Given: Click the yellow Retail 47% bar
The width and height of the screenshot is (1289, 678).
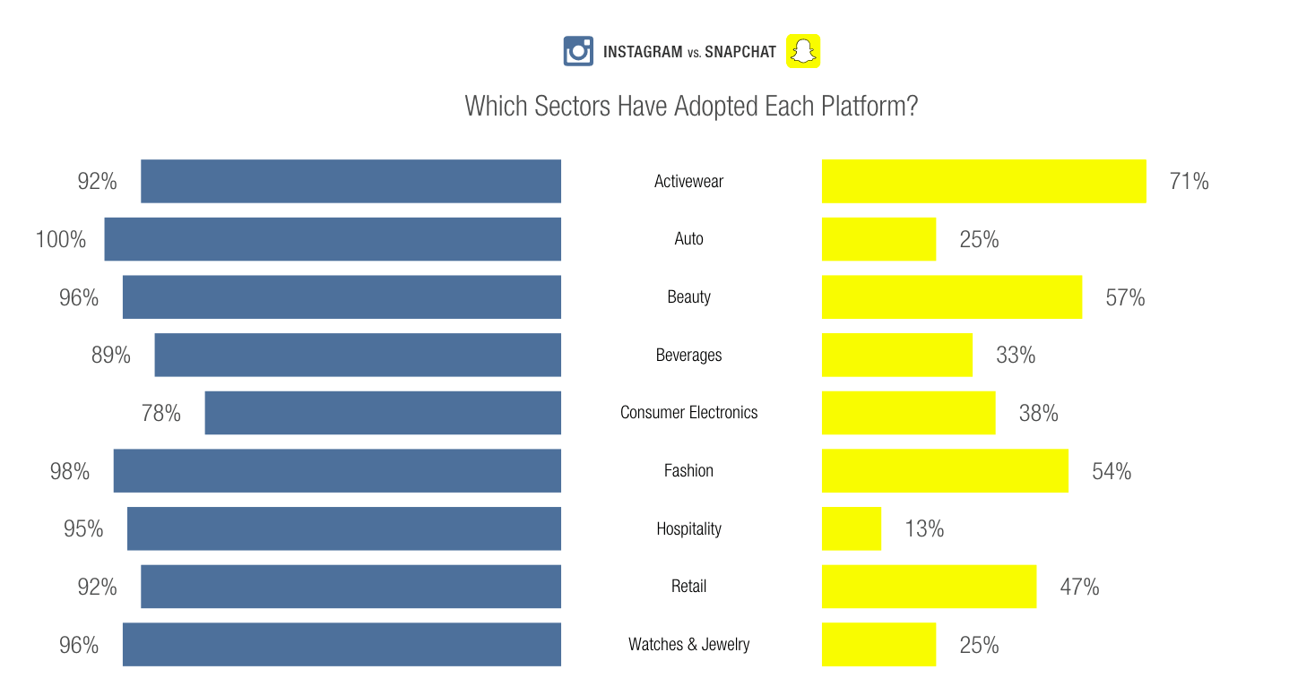Looking at the screenshot, I should click(929, 587).
